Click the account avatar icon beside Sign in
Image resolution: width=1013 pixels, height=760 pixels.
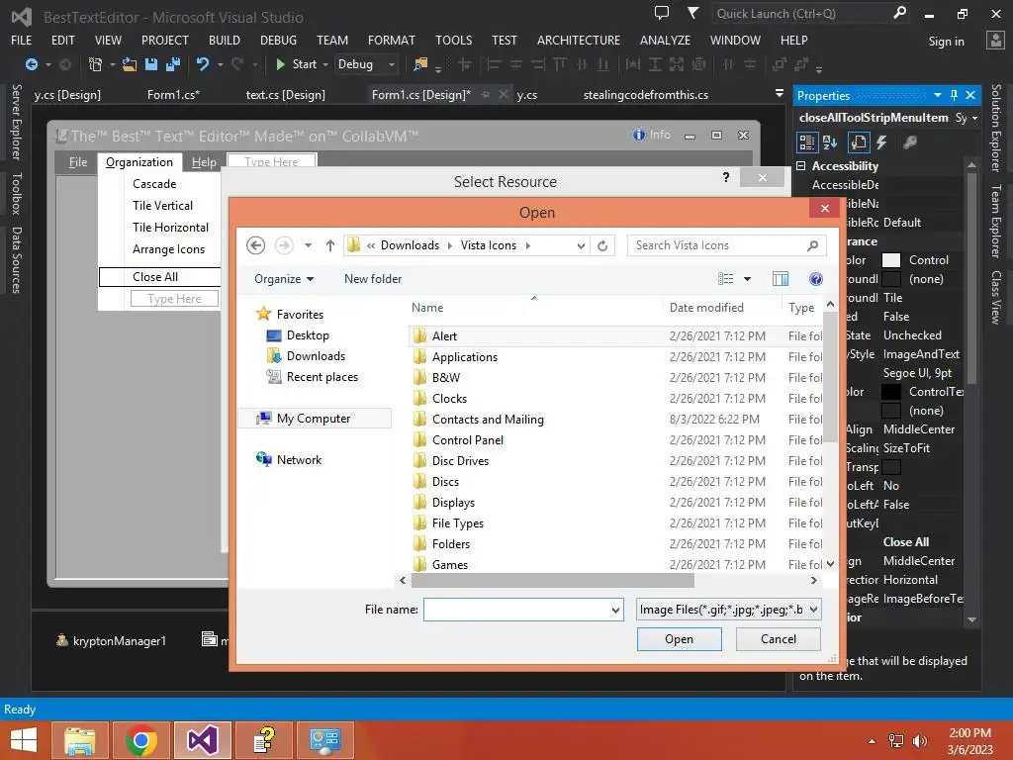click(x=995, y=40)
